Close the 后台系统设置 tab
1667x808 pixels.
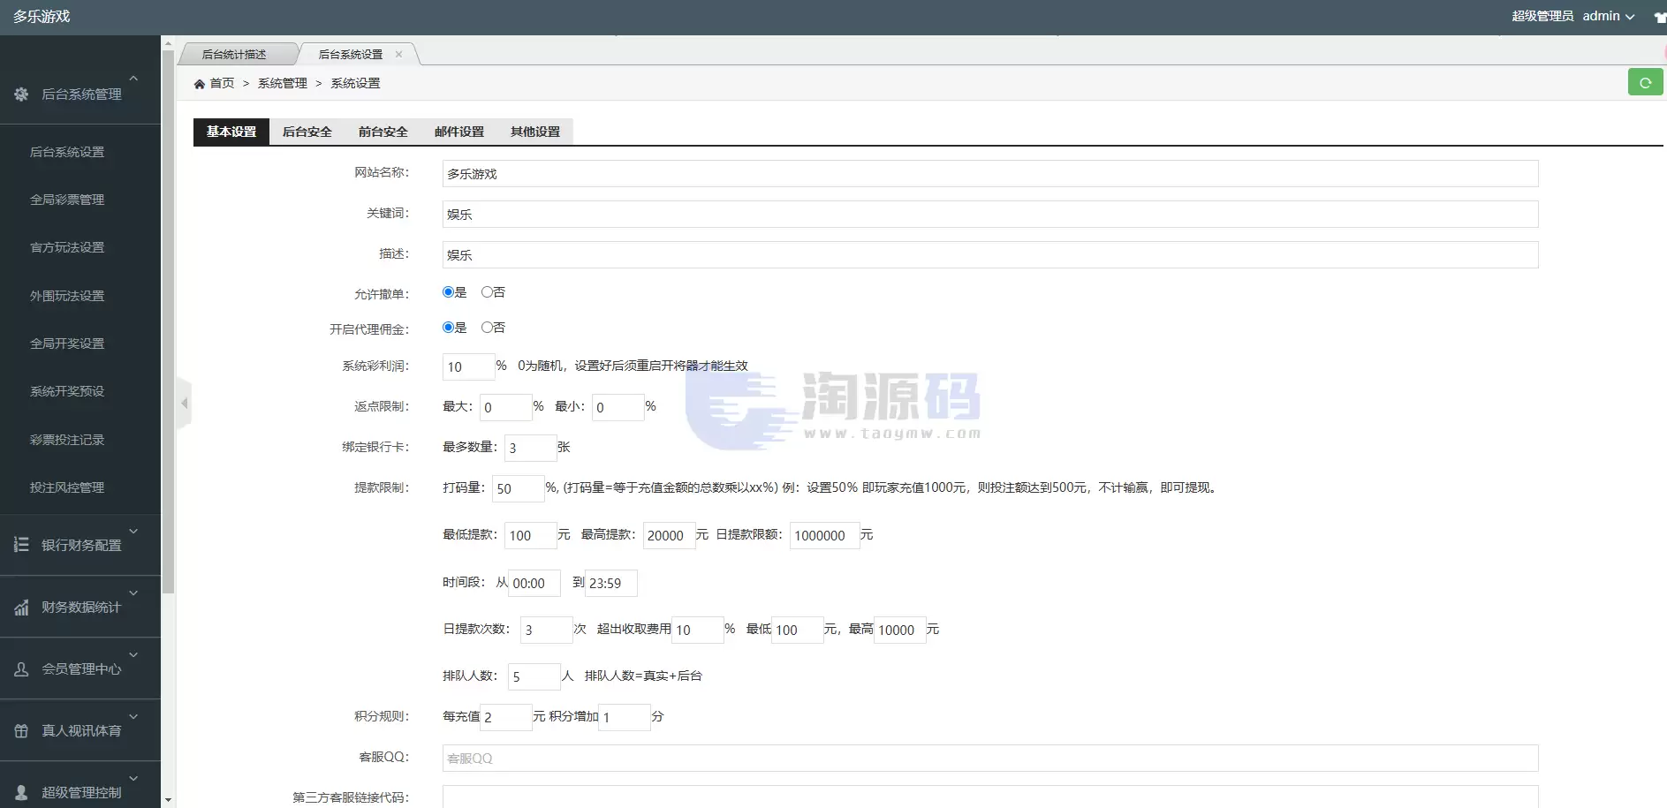click(x=398, y=54)
